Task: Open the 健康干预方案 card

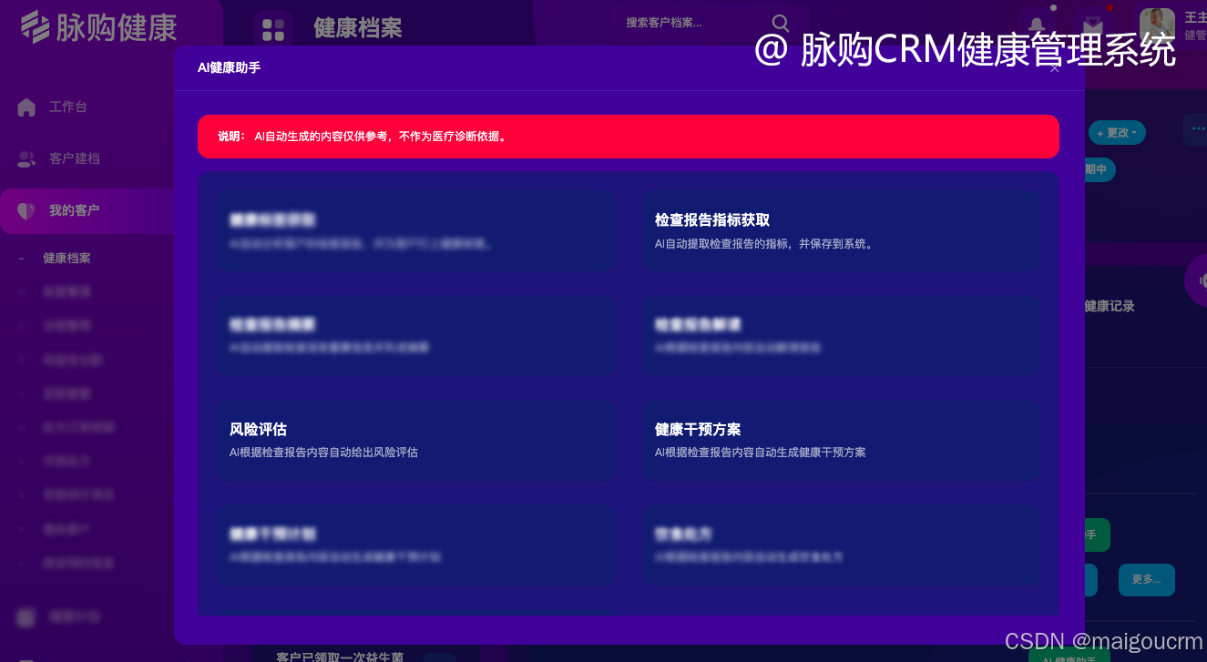Action: tap(841, 440)
